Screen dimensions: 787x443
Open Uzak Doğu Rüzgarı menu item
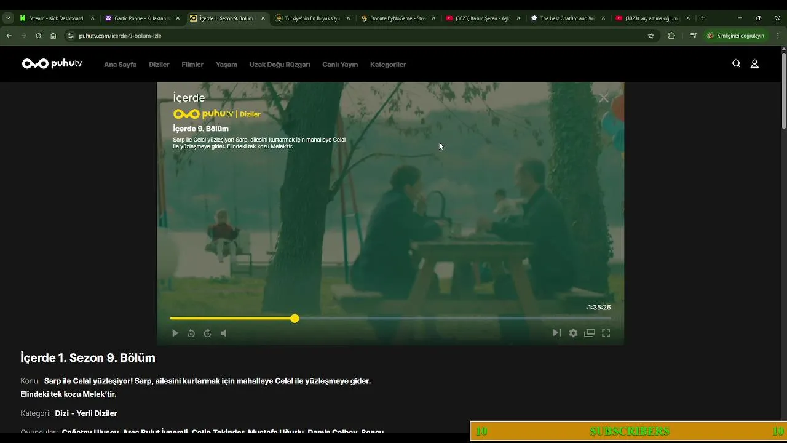click(280, 65)
